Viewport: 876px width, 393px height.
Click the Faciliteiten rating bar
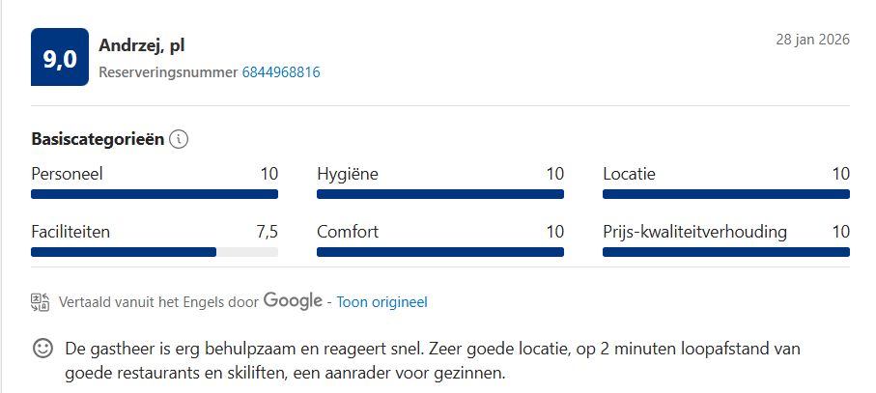155,252
